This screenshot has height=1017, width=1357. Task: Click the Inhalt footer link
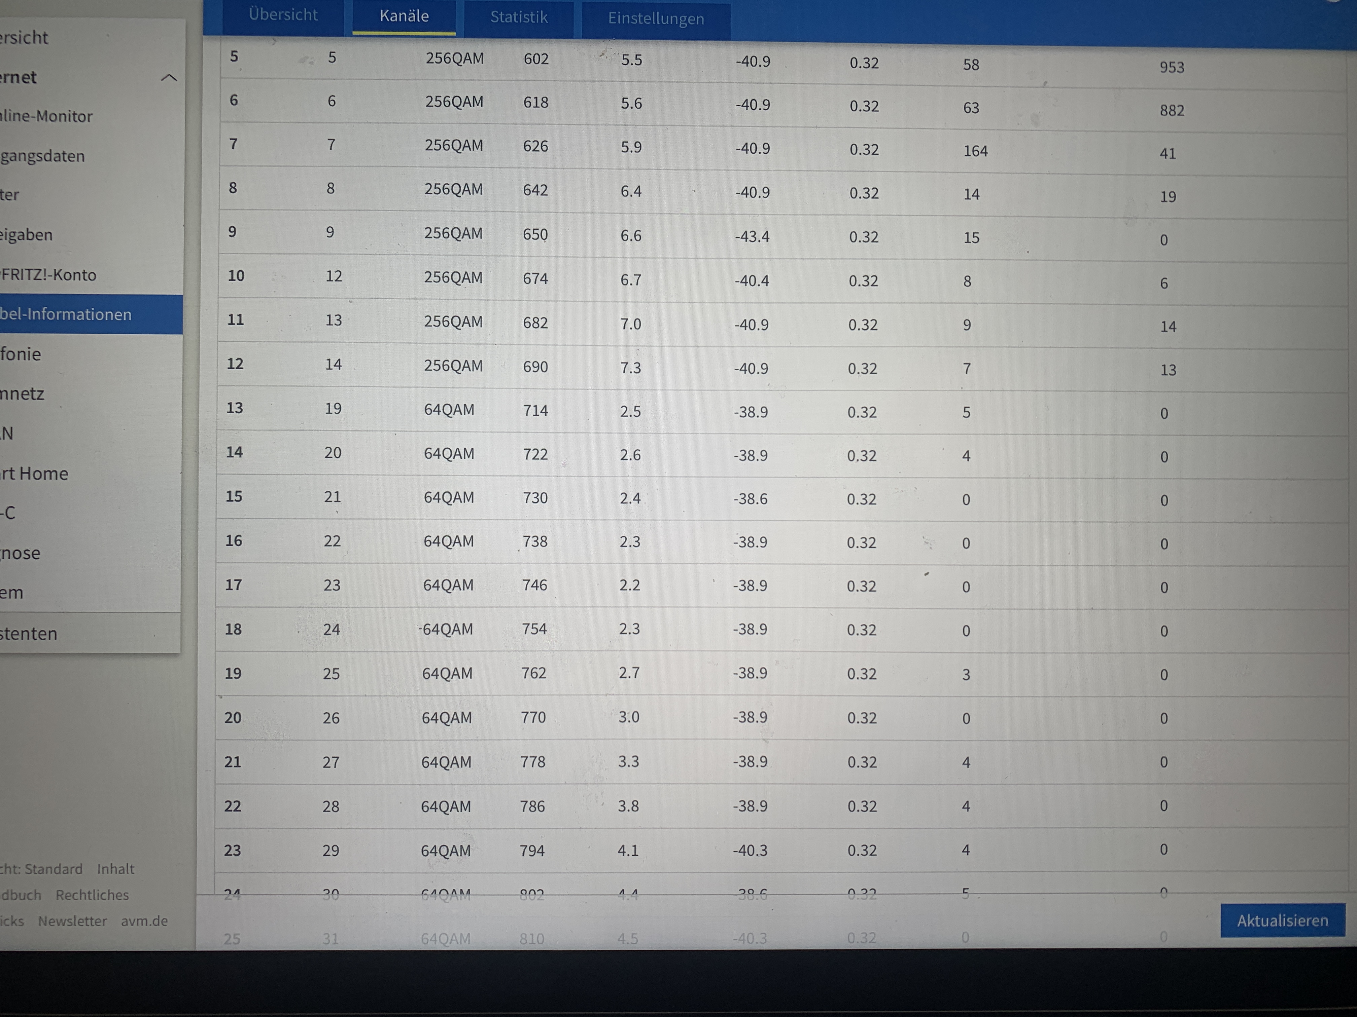115,869
